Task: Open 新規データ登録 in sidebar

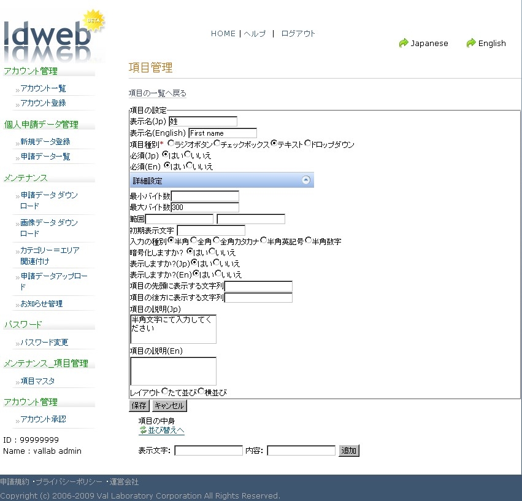Action: tap(45, 142)
